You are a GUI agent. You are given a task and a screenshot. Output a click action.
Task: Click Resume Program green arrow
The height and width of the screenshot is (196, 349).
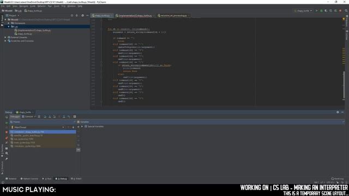pos(7,122)
